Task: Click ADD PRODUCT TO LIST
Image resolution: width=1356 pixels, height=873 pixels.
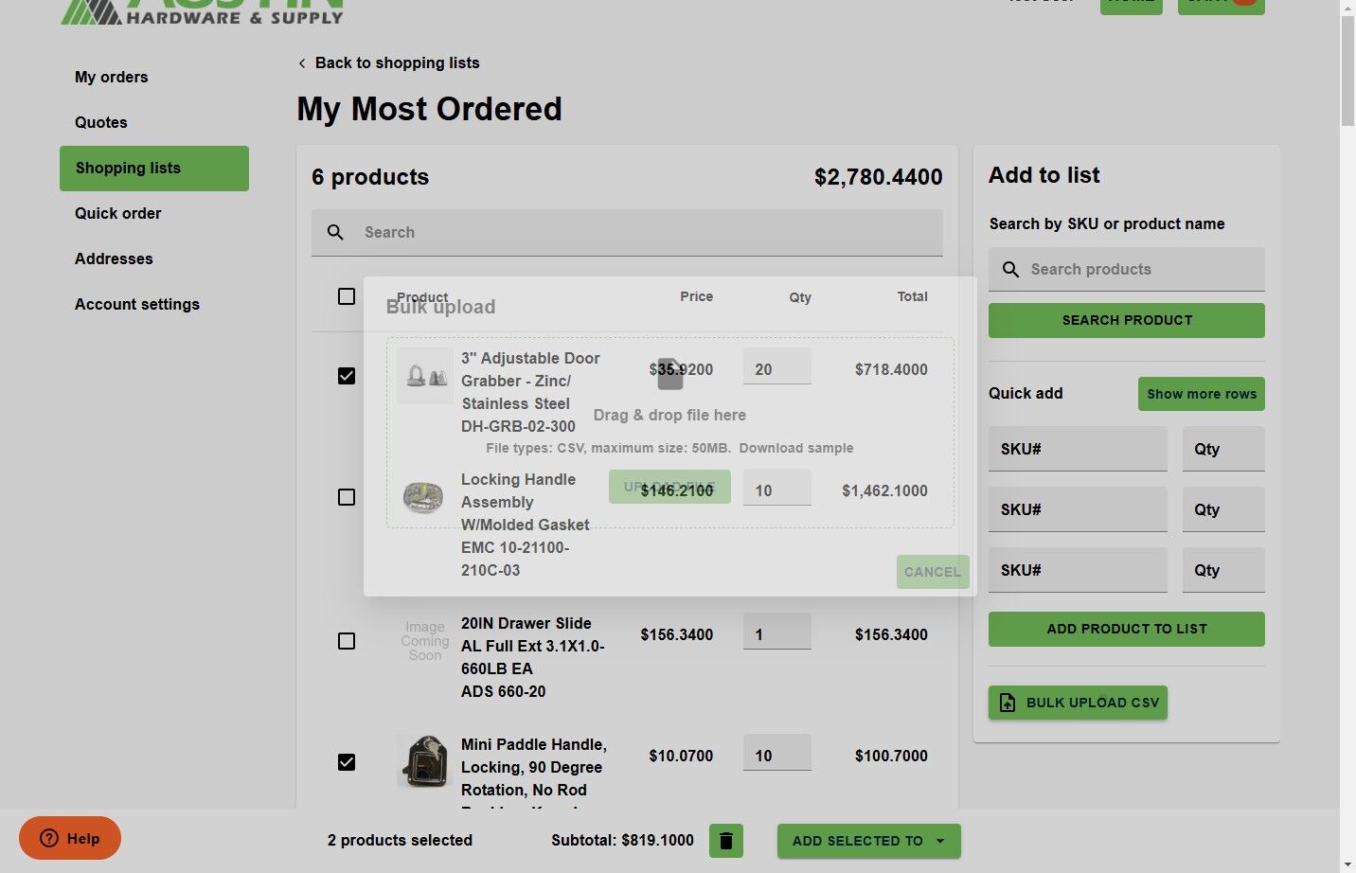Action: (x=1127, y=629)
